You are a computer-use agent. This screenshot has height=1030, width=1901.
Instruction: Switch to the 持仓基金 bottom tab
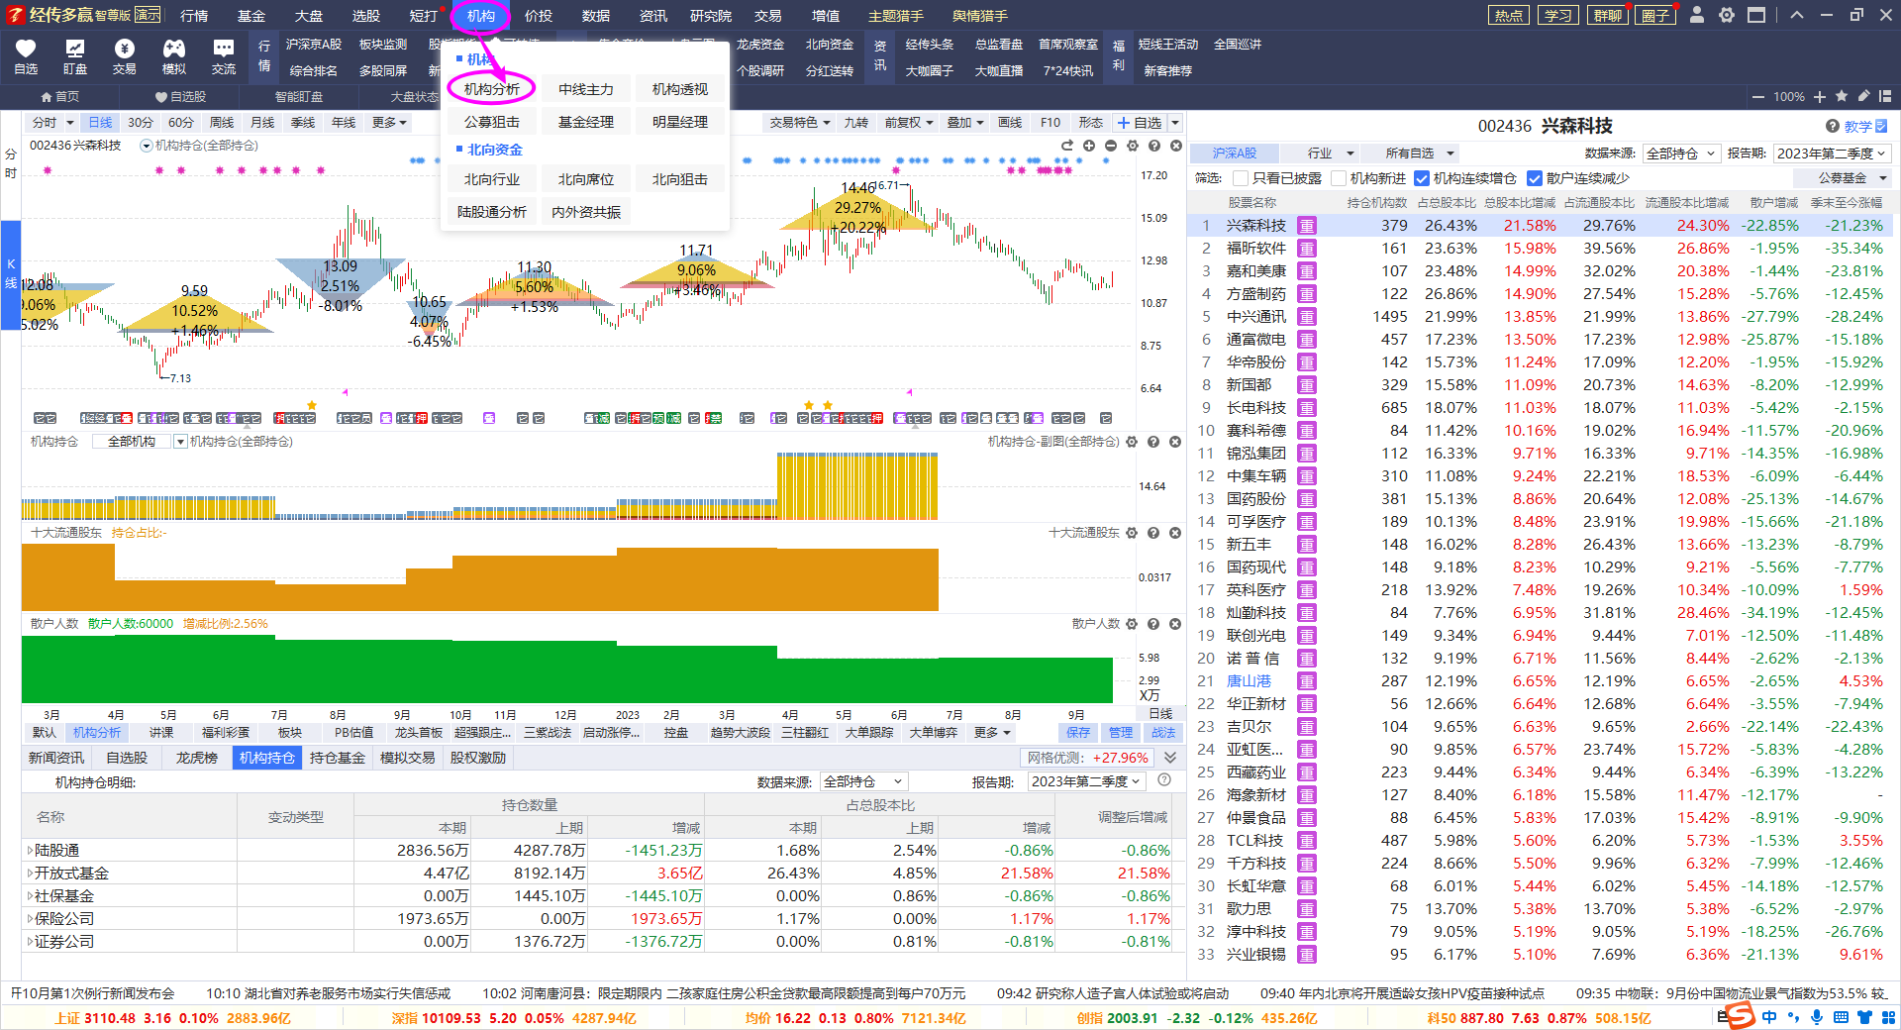[x=337, y=758]
